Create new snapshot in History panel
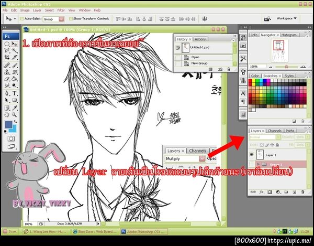314x246 pixels. click(220, 69)
